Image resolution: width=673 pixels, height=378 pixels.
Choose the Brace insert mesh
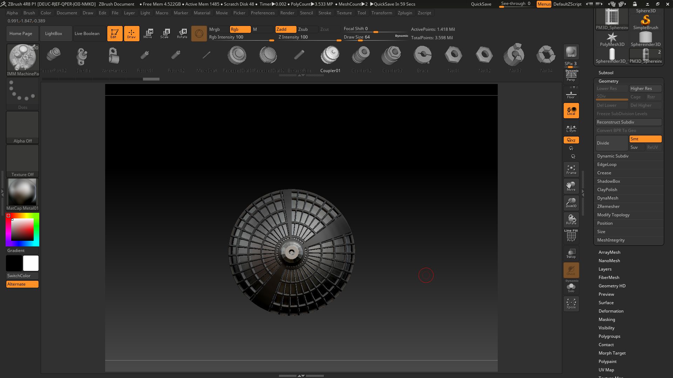pyautogui.click(x=423, y=58)
